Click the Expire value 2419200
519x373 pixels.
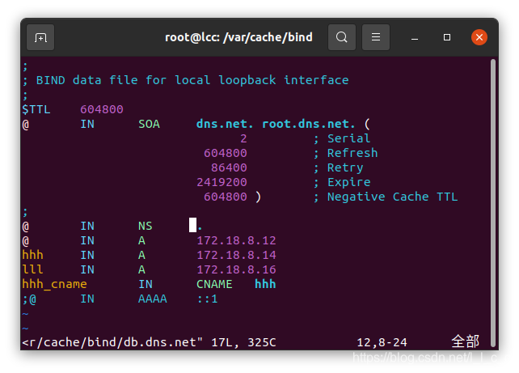click(x=222, y=182)
